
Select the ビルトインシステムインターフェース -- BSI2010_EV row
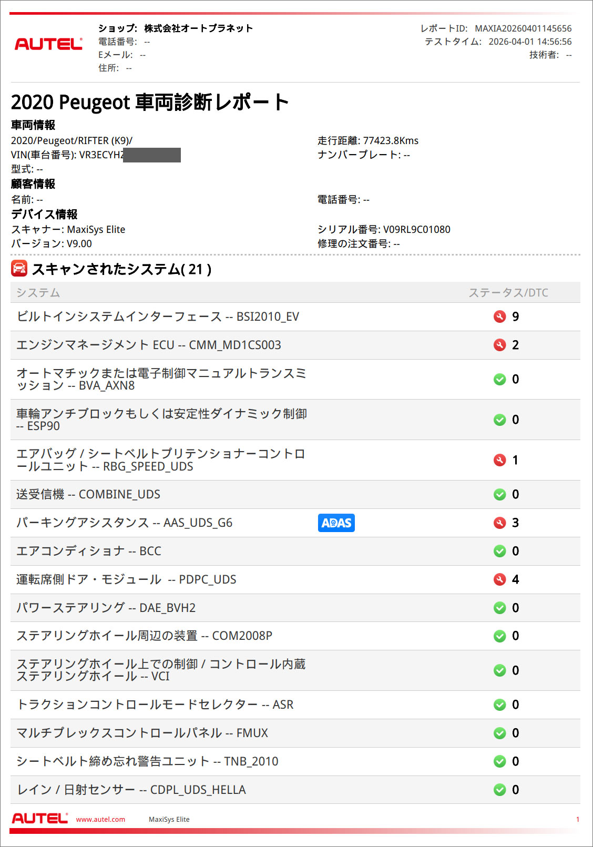(x=295, y=317)
